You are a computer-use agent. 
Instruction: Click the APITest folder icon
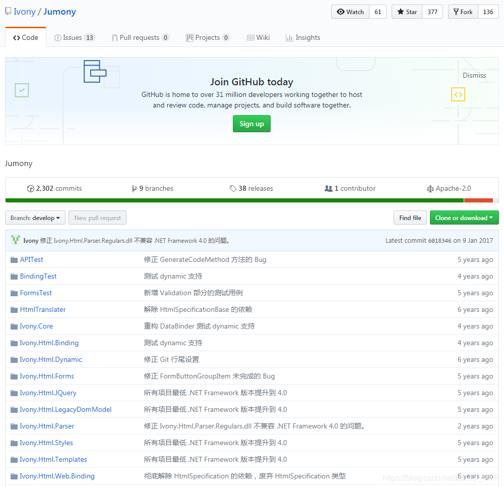click(x=14, y=260)
